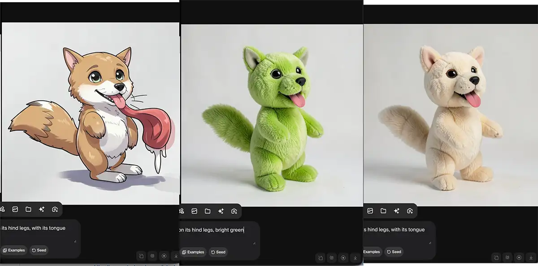
Task: Download the cartoon fox image
Action: tap(176, 256)
